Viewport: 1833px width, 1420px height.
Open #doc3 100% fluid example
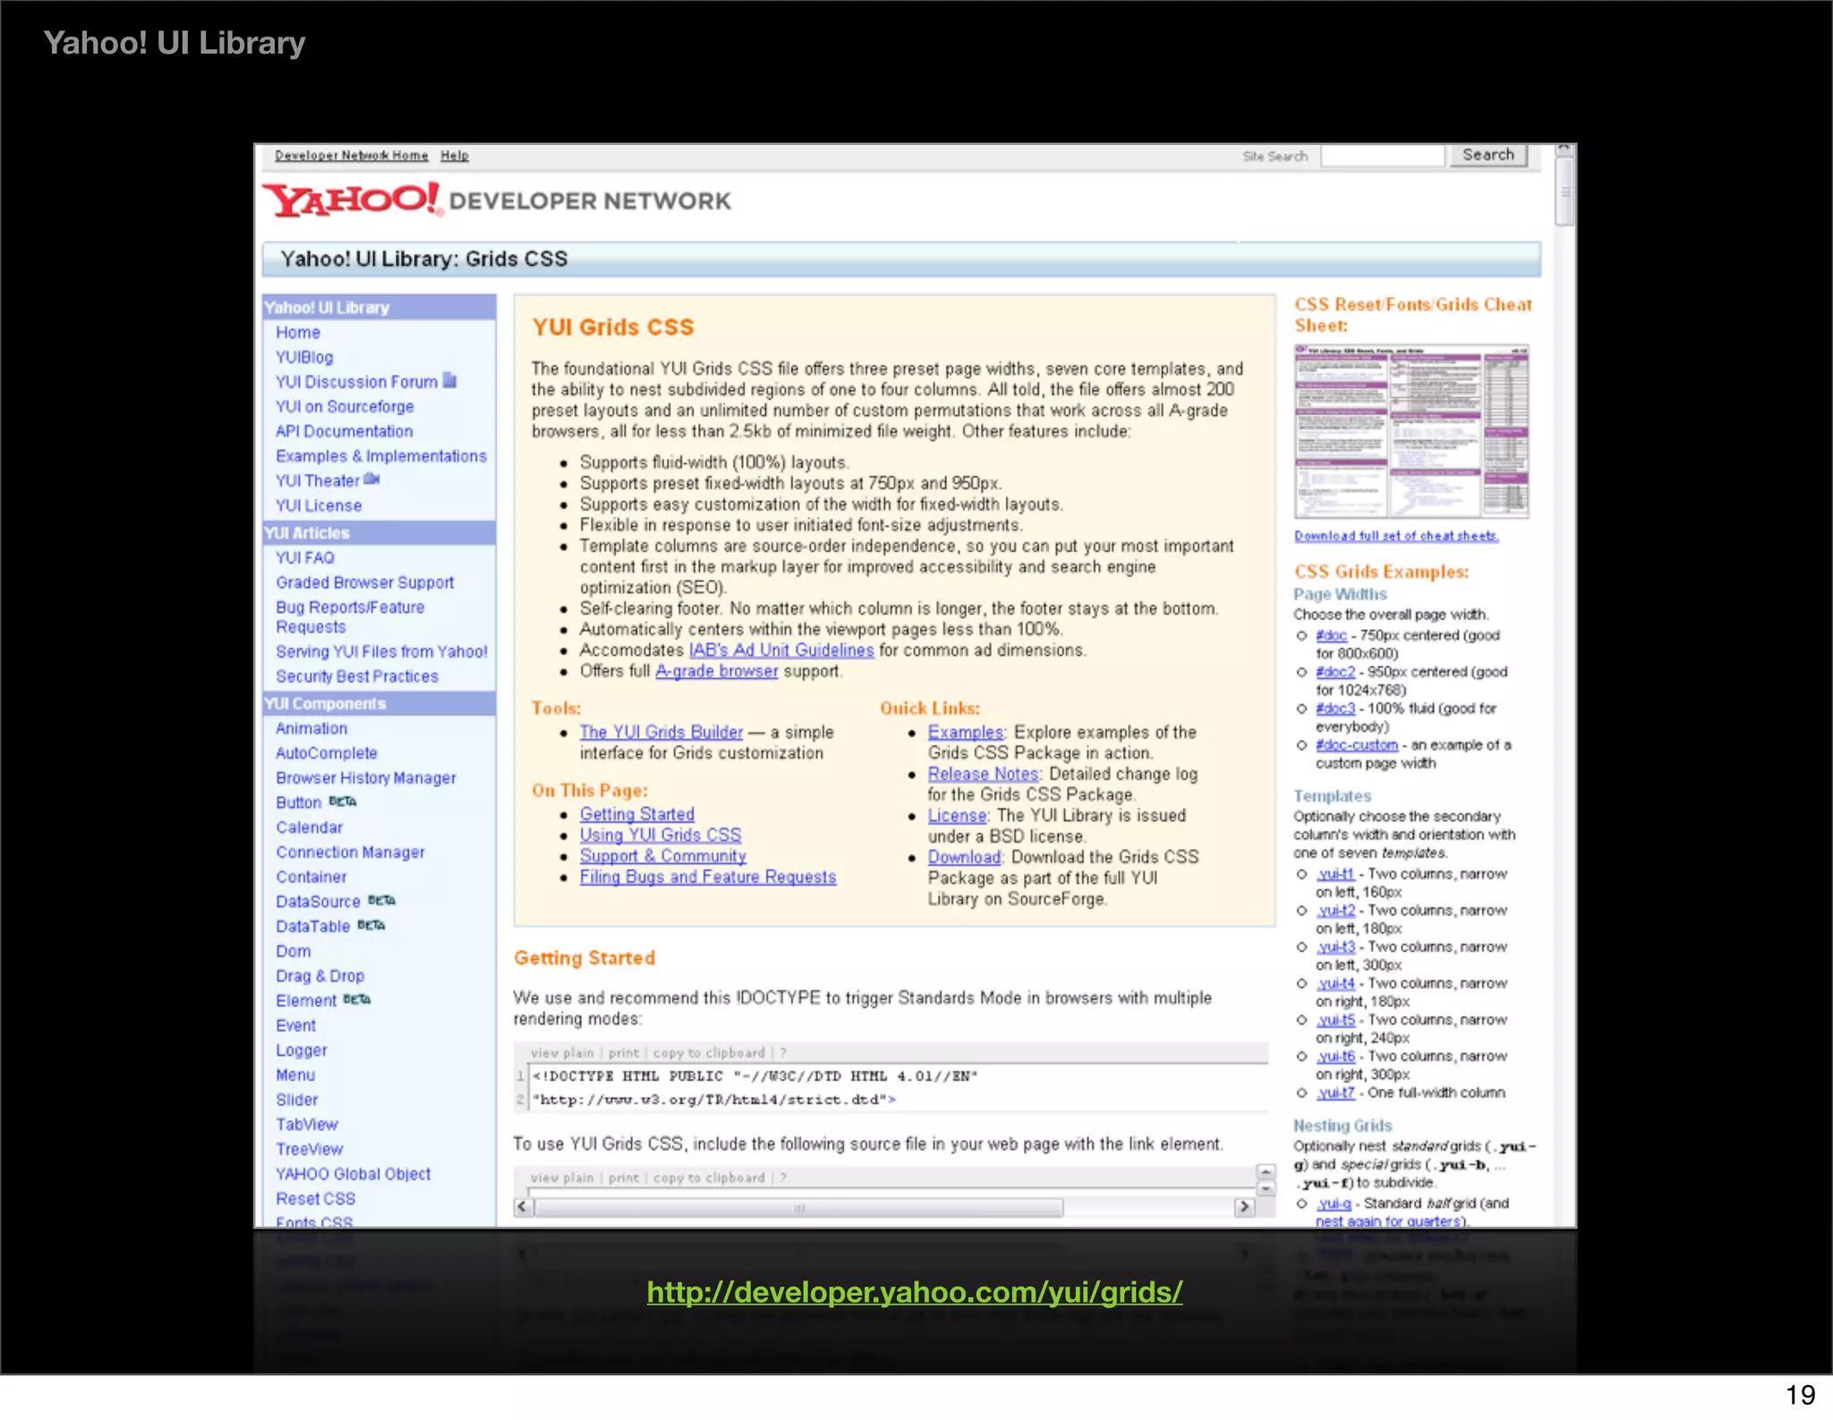[1335, 709]
